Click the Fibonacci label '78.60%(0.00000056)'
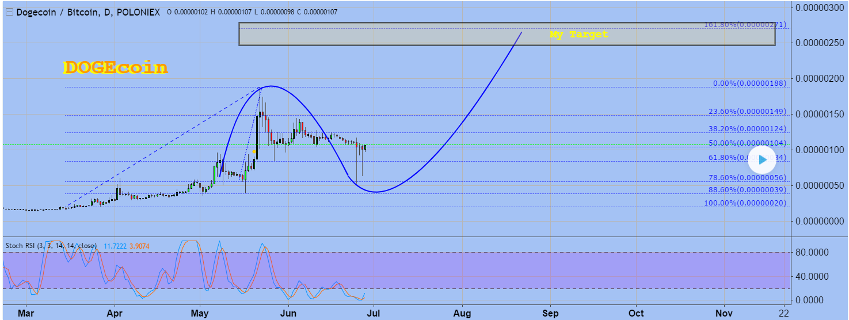This screenshot has height=320, width=849. click(x=747, y=178)
